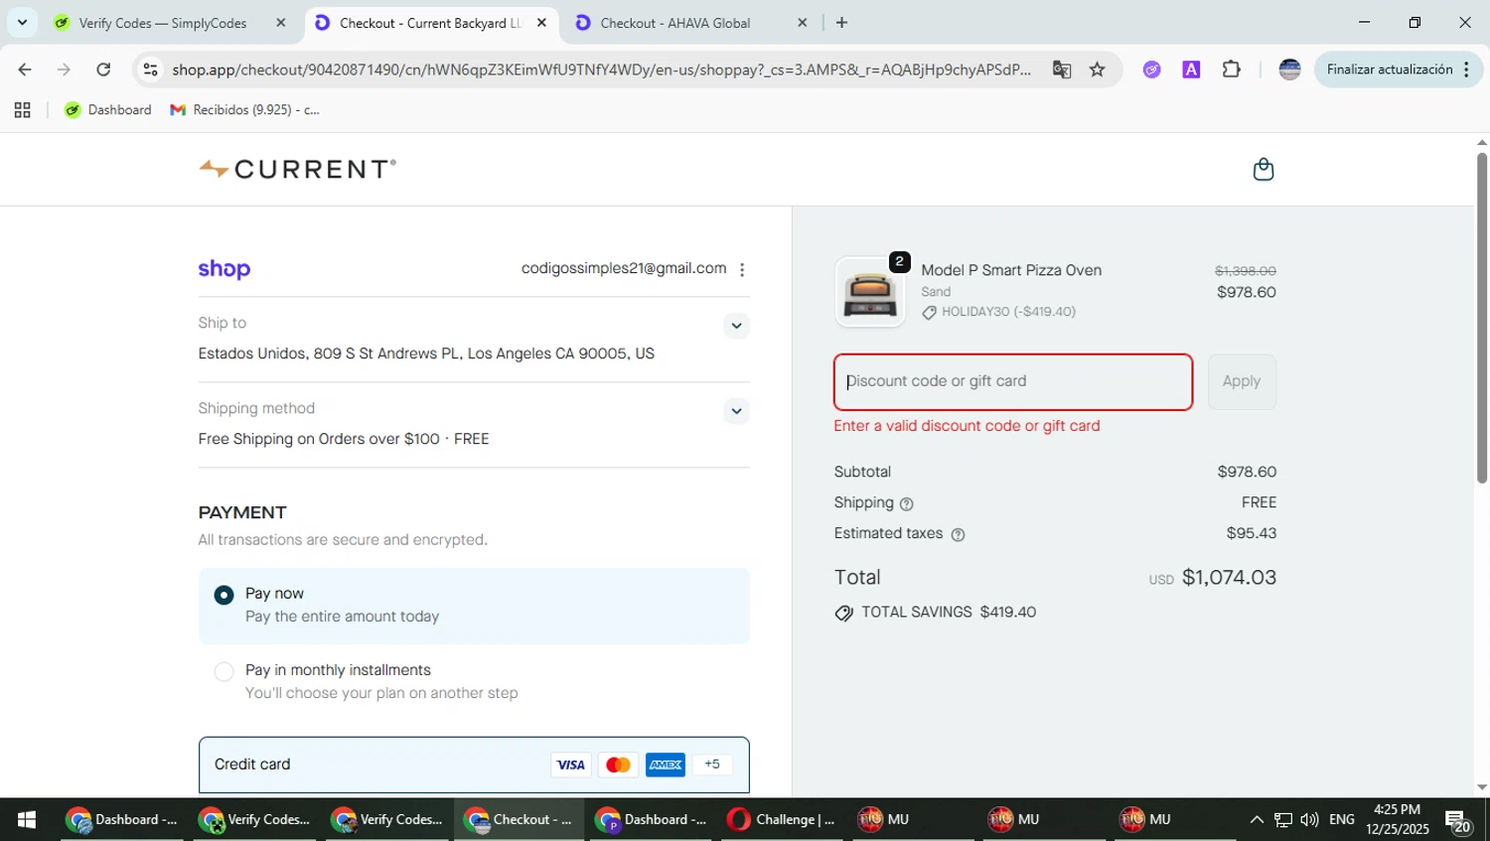Click the Model P Smart Pizza Oven title
The image size is (1490, 841).
(x=1011, y=270)
